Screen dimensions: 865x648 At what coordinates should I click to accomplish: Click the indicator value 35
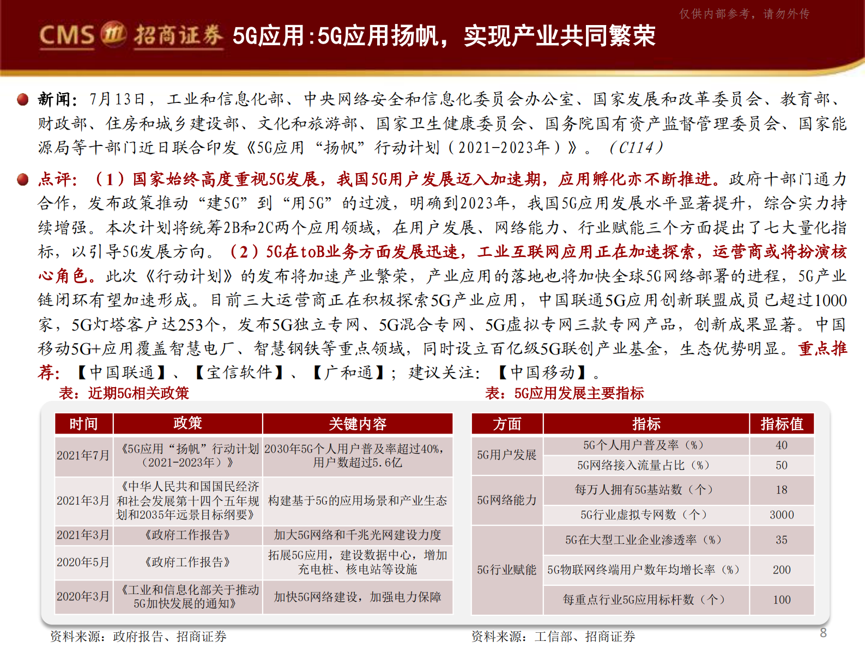[x=782, y=540]
